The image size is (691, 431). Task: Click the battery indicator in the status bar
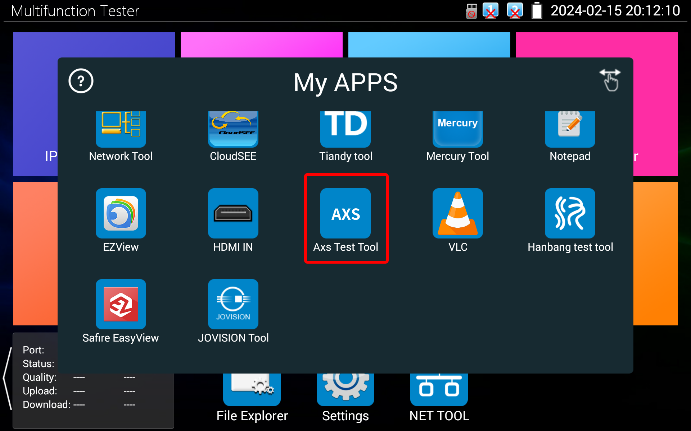click(x=537, y=11)
